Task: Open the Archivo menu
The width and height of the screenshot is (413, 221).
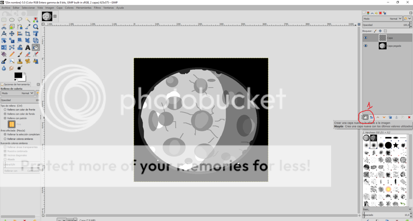Action: click(6, 8)
